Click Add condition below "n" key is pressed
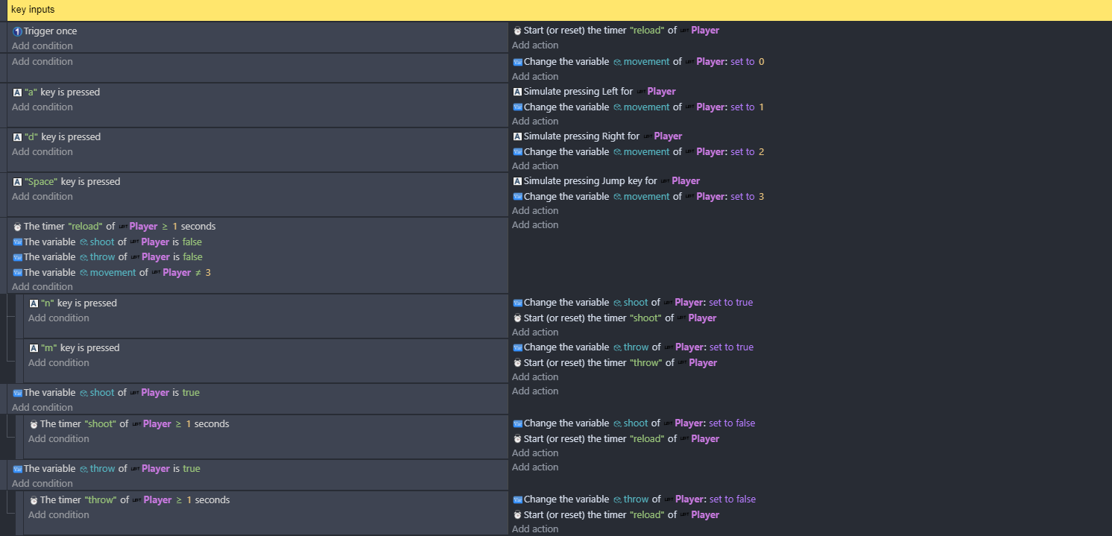This screenshot has width=1112, height=536. coord(59,318)
